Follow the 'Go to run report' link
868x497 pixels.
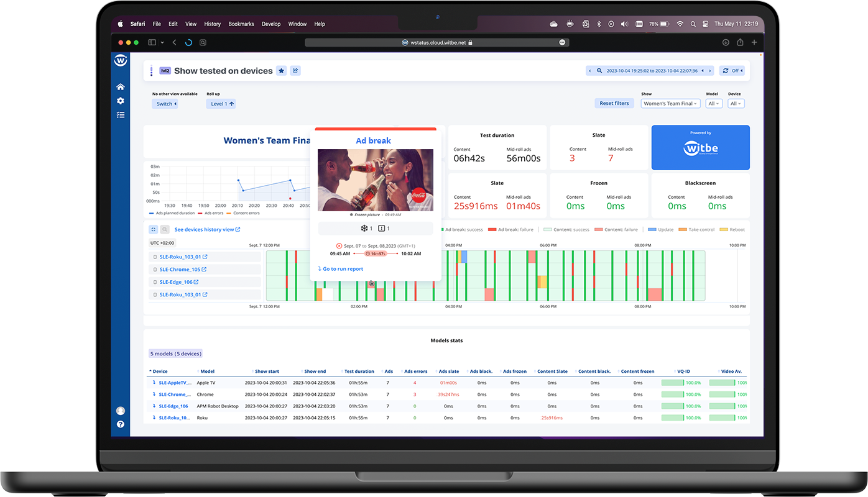click(x=341, y=269)
